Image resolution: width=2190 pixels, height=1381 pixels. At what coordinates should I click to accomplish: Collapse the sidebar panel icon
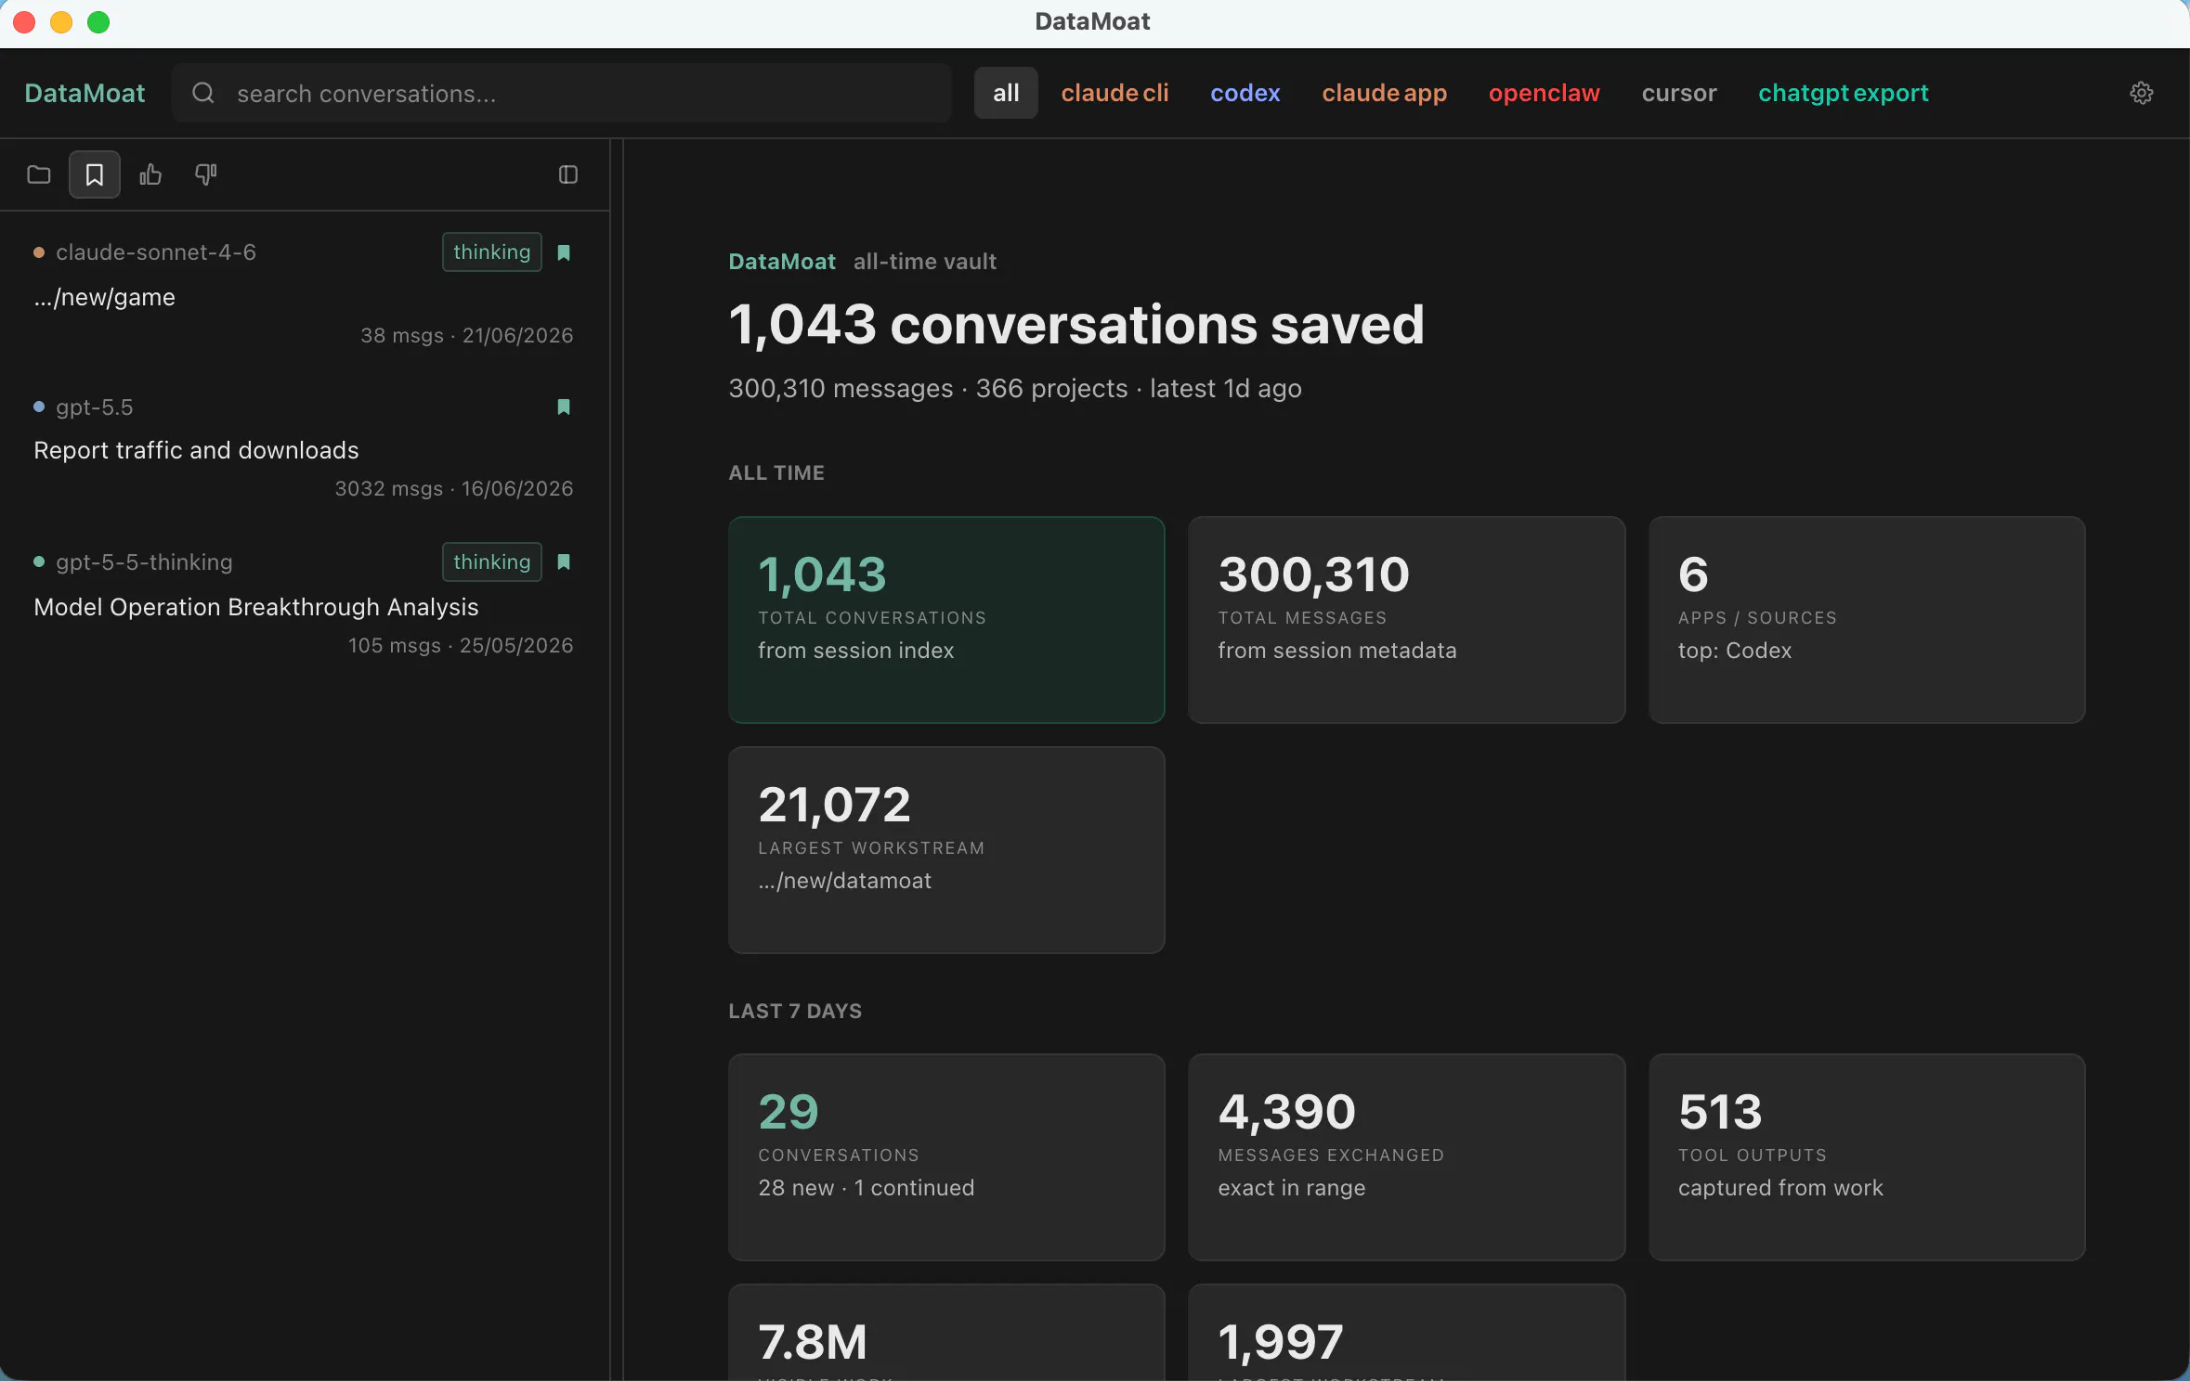click(568, 174)
